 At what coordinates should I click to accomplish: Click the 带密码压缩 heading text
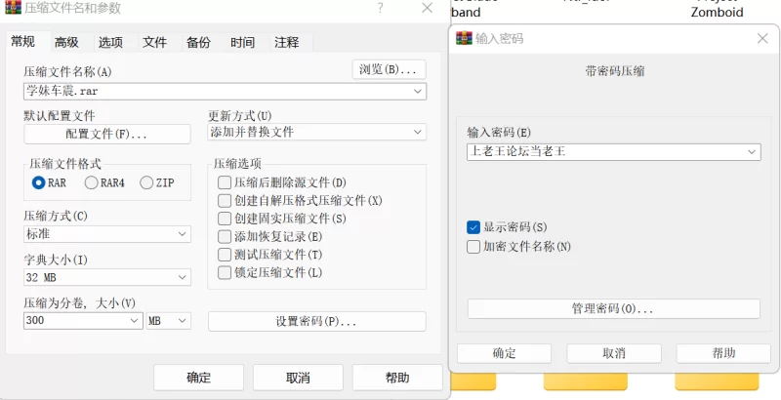(615, 71)
